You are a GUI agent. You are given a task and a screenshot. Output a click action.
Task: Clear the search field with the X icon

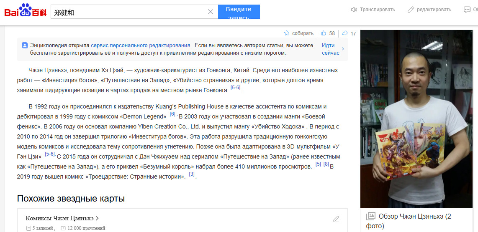click(x=211, y=12)
